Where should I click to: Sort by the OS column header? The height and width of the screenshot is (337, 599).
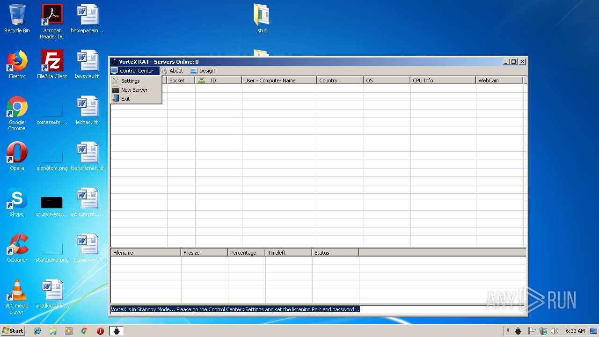tap(387, 81)
